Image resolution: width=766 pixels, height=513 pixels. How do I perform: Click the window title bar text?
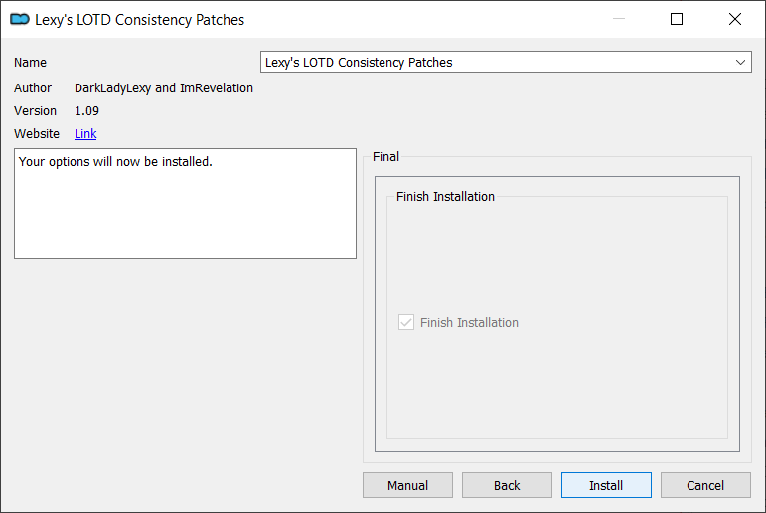pyautogui.click(x=140, y=20)
